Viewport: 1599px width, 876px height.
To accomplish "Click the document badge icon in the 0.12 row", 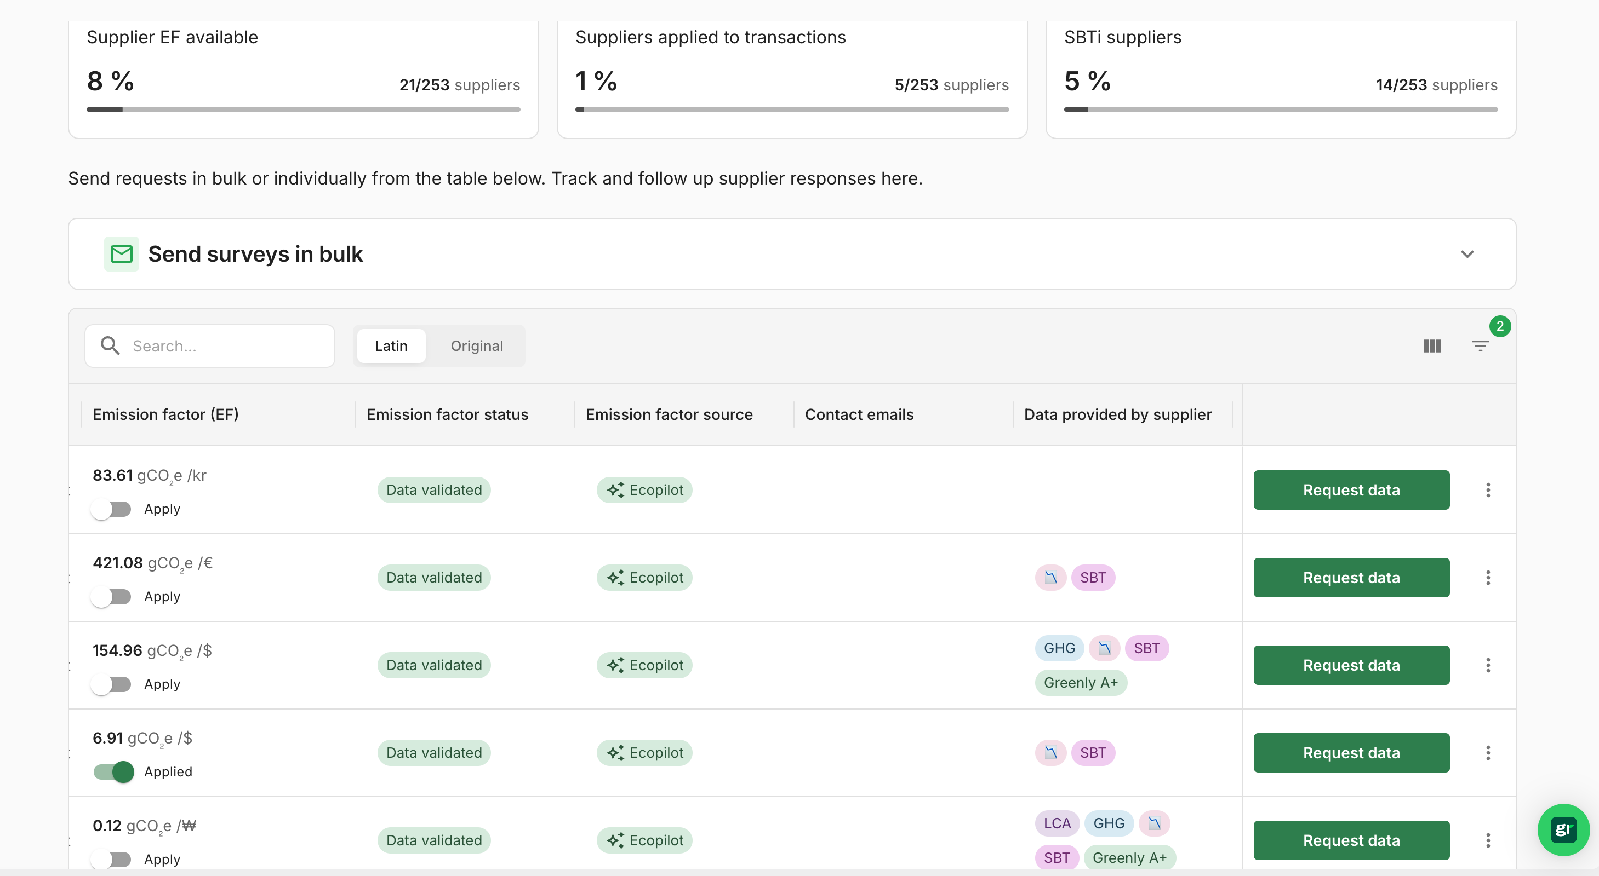I will [x=1154, y=823].
